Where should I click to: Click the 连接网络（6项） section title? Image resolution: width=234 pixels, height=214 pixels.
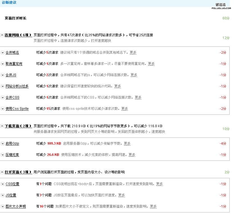18,35
